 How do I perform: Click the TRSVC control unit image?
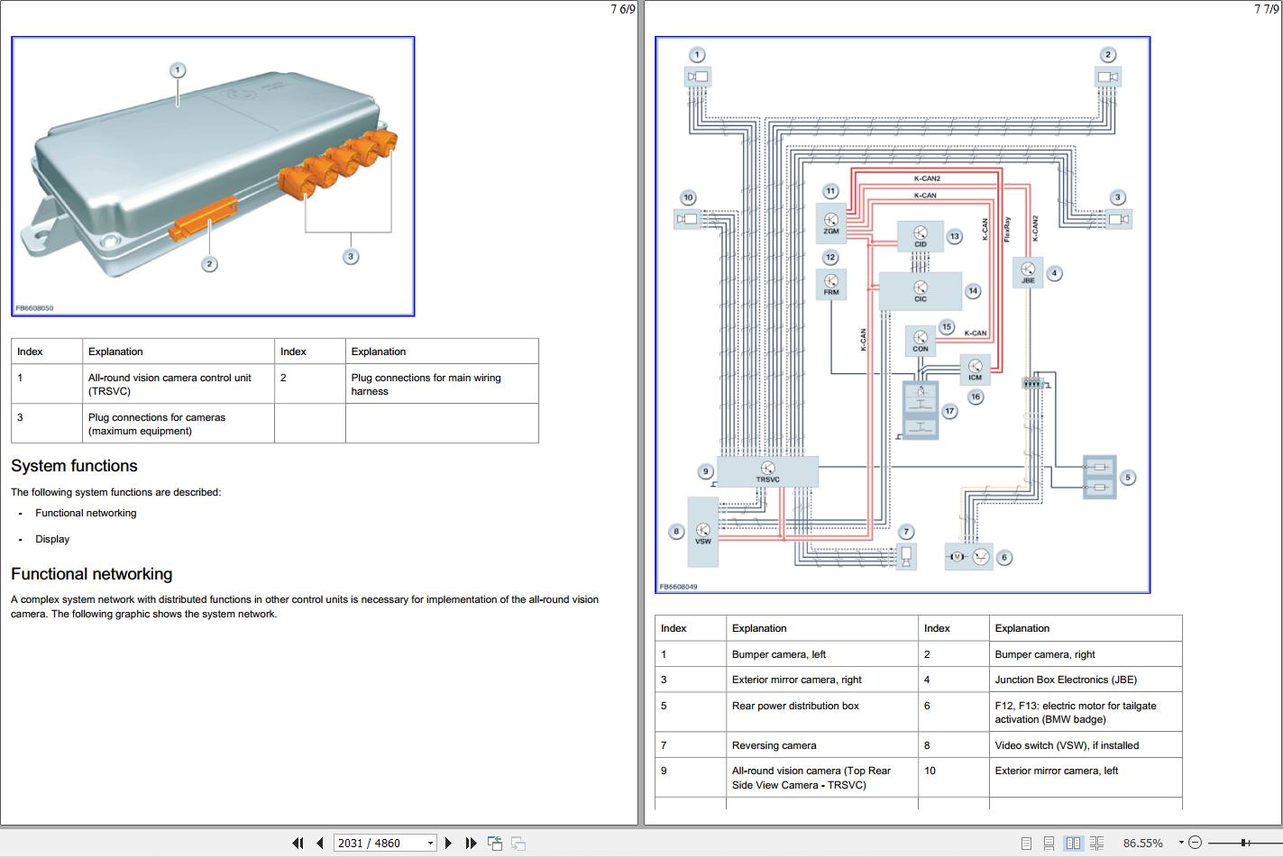pos(213,177)
